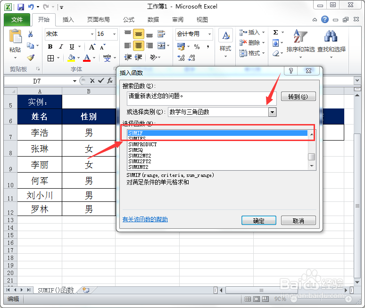The image size is (365, 308).
Task: Click the 取消 button
Action: (x=298, y=220)
